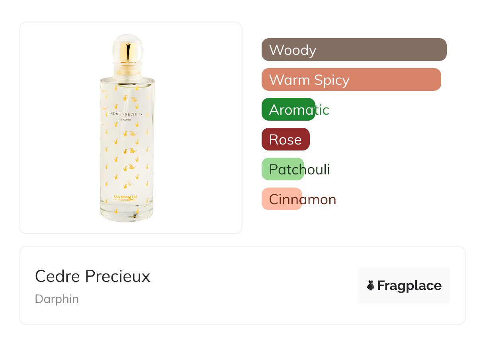Screen dimensions: 485x344
Task: Click the Fragplace wordmark text
Action: (x=409, y=286)
